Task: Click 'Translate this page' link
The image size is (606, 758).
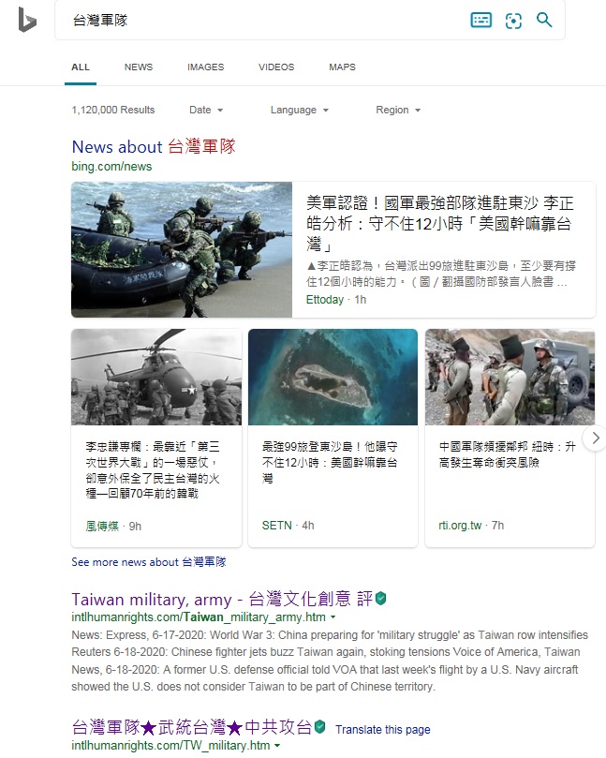Action: click(x=383, y=730)
